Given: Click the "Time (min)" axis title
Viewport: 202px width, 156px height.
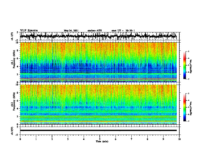Looking at the screenshot, I should click(102, 141).
